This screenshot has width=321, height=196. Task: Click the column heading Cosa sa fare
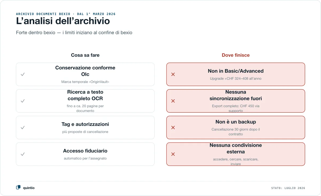click(x=85, y=55)
